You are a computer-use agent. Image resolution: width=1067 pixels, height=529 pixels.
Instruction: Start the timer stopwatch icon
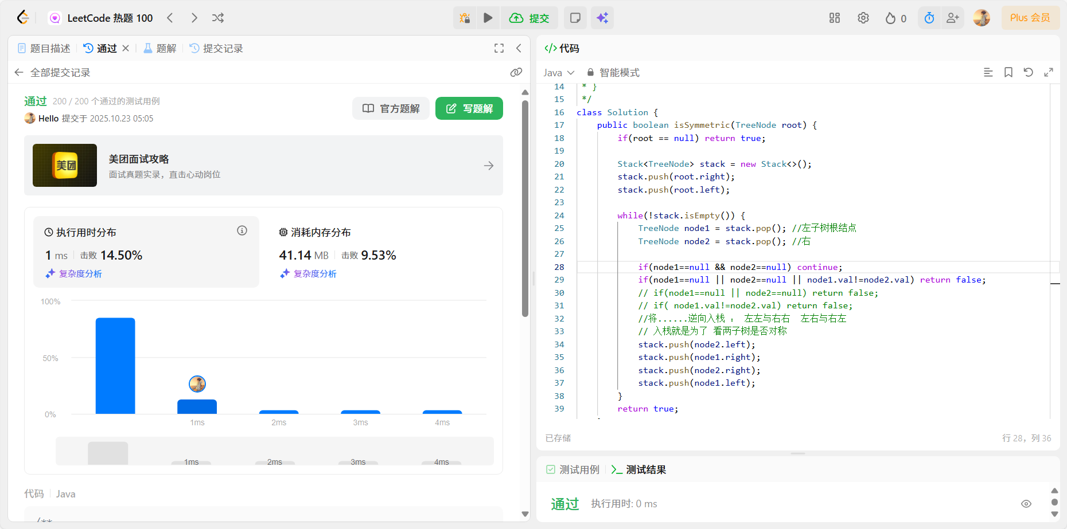pyautogui.click(x=929, y=18)
